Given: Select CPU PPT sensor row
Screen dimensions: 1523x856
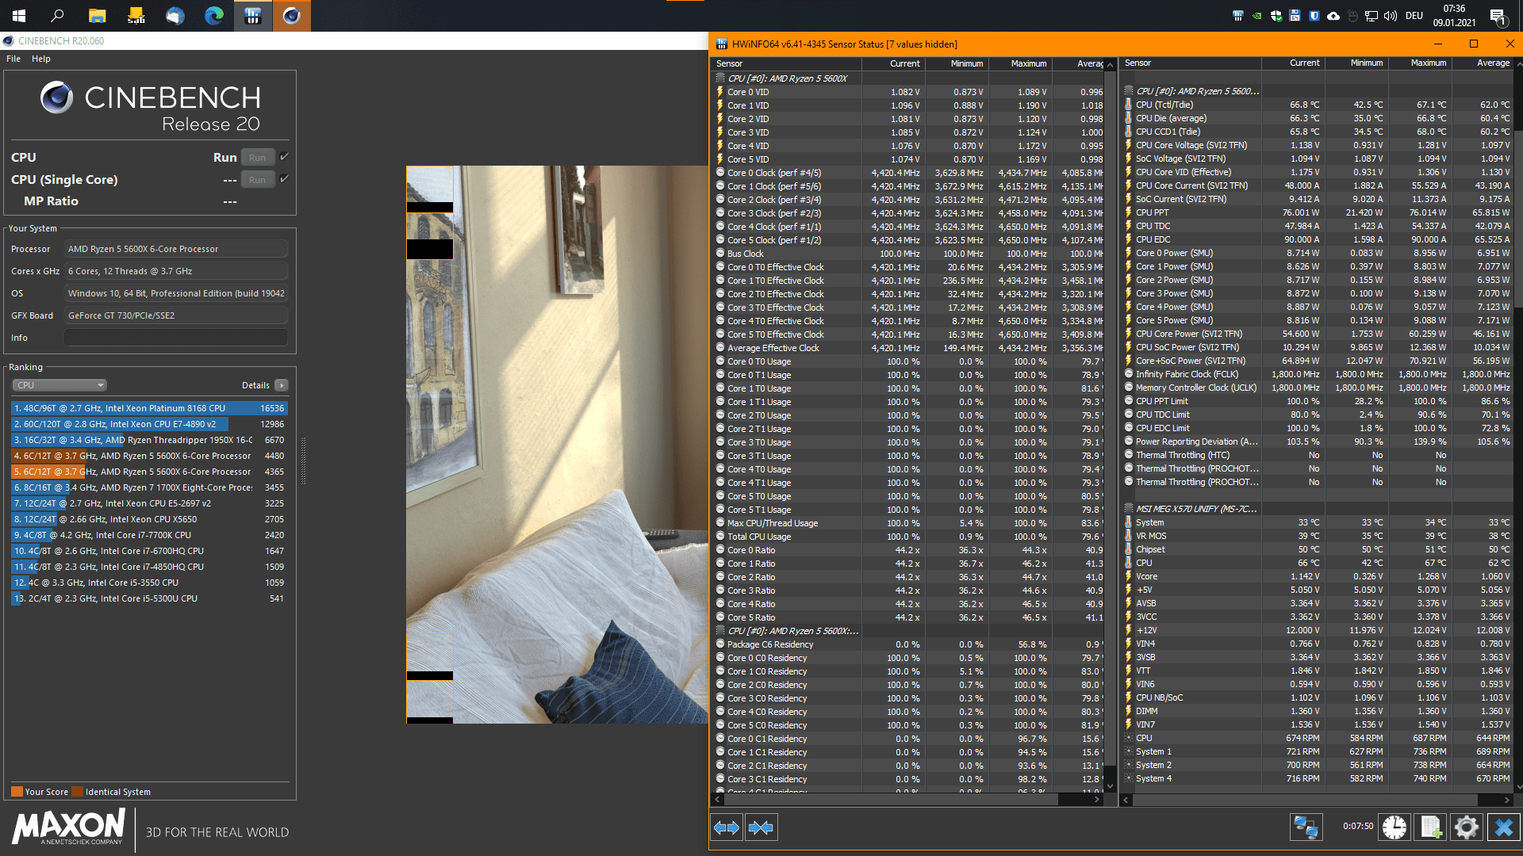Looking at the screenshot, I should (1317, 212).
